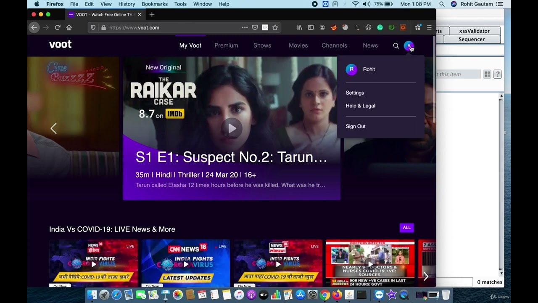Open the doctors and nurses COVID-19 thumbnail
The height and width of the screenshot is (303, 538).
370,263
